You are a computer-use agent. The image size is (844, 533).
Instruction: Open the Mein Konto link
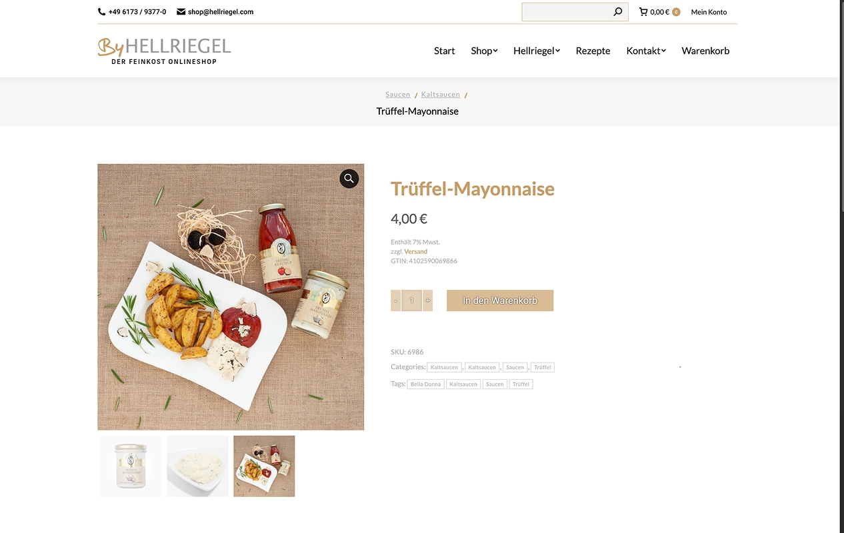pos(709,12)
